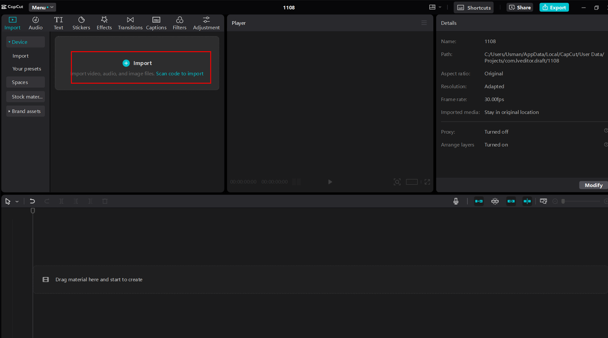Open the Spaces section
This screenshot has width=608, height=338.
(x=26, y=83)
